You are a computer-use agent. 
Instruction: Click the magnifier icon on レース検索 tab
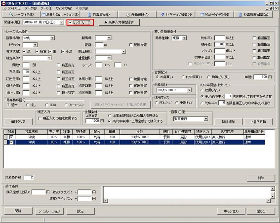pyautogui.click(x=11, y=14)
